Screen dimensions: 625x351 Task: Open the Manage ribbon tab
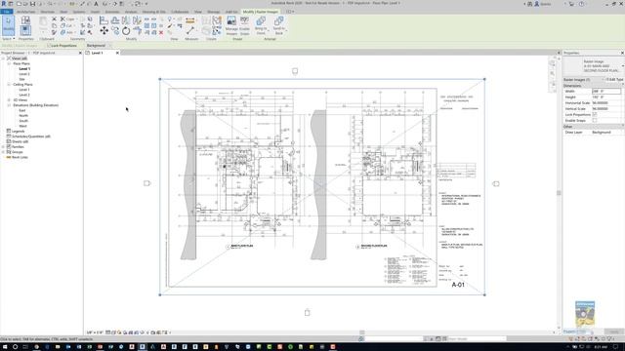tap(213, 12)
